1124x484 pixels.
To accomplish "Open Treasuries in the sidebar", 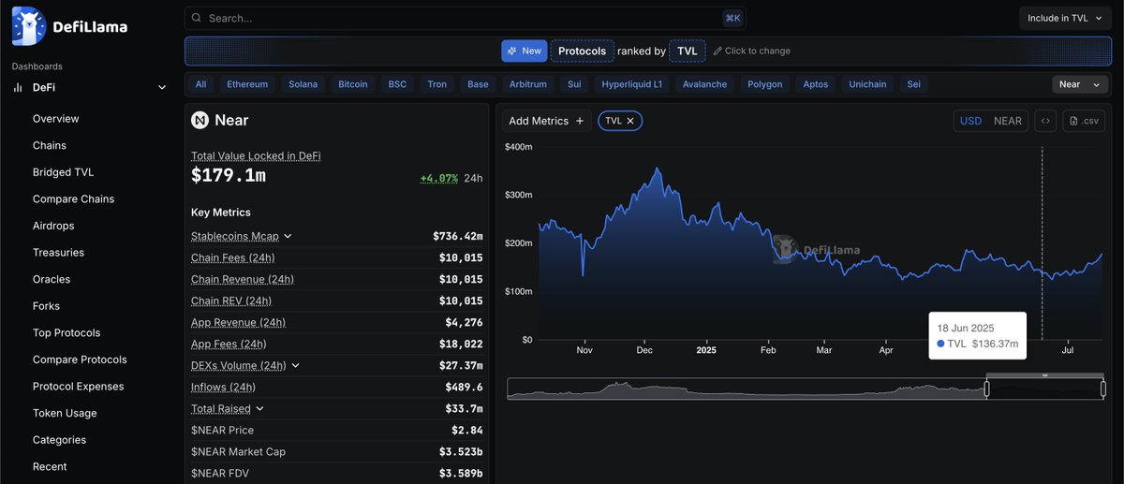I will [x=58, y=253].
